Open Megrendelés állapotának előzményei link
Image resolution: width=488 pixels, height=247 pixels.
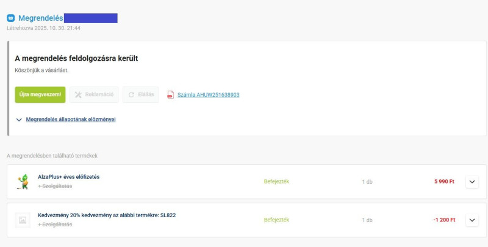(70, 119)
